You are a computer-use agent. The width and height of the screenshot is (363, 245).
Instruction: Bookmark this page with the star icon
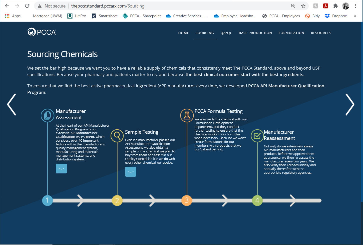[303, 6]
